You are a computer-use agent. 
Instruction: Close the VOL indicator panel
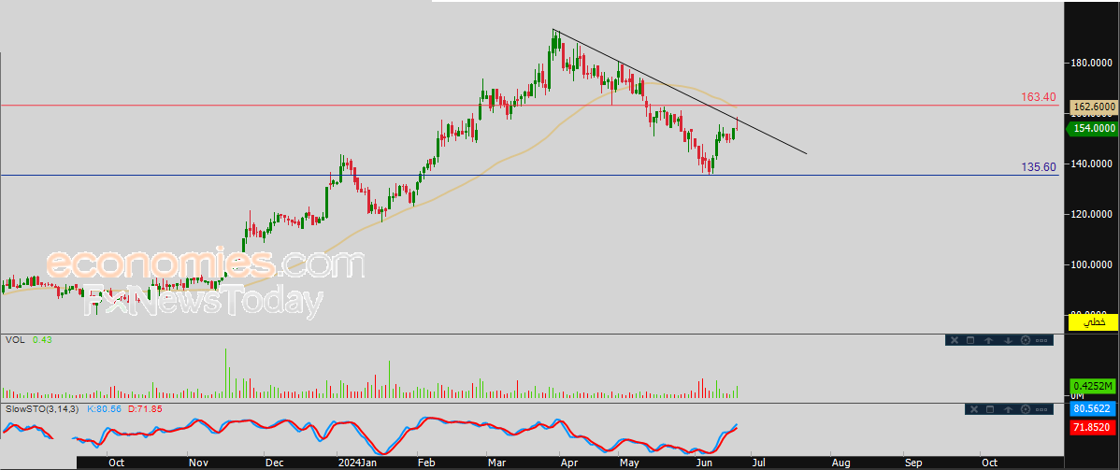pos(953,340)
